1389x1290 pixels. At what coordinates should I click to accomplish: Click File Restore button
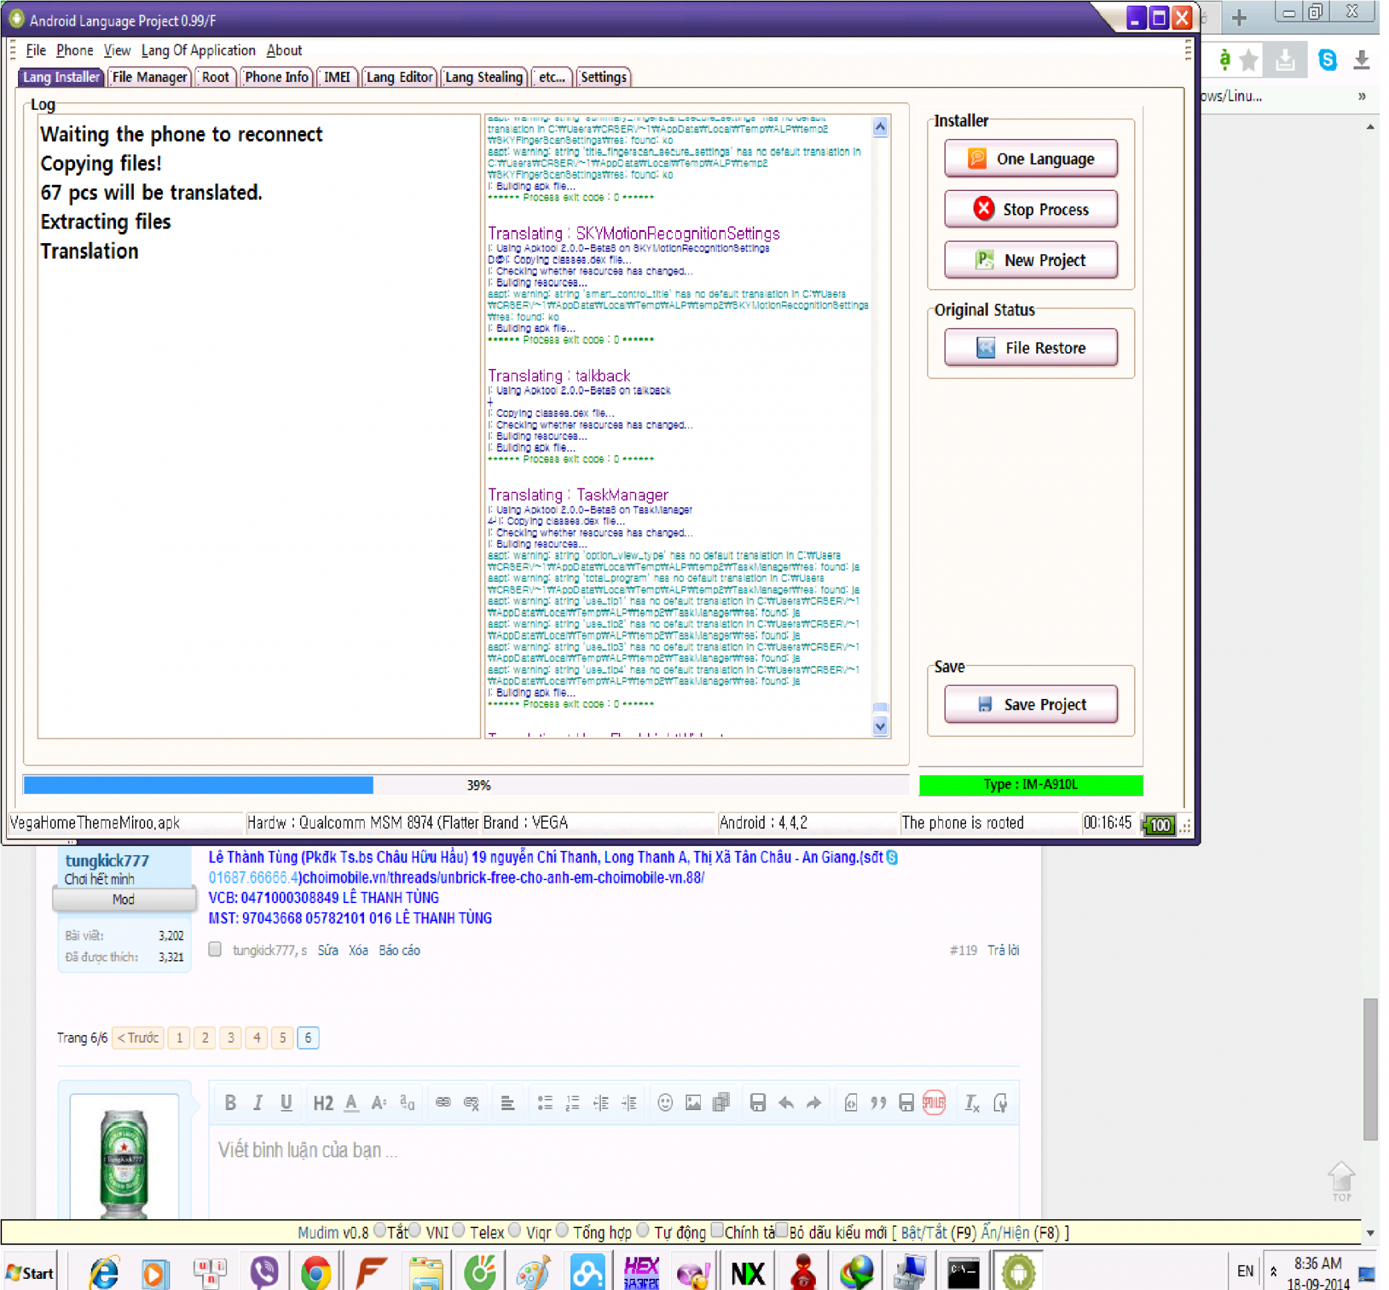pyautogui.click(x=1030, y=347)
